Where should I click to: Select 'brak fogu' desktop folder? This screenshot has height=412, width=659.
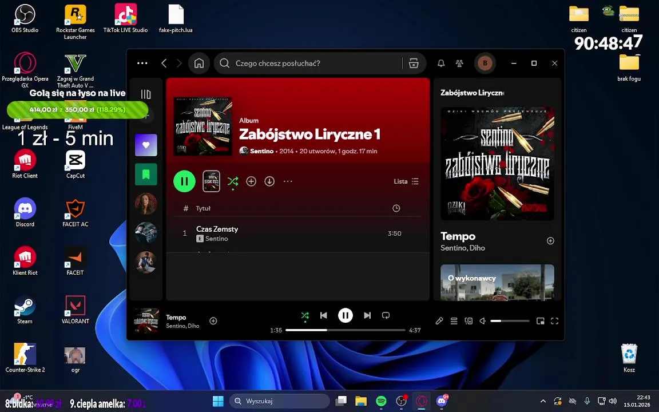coord(629,68)
